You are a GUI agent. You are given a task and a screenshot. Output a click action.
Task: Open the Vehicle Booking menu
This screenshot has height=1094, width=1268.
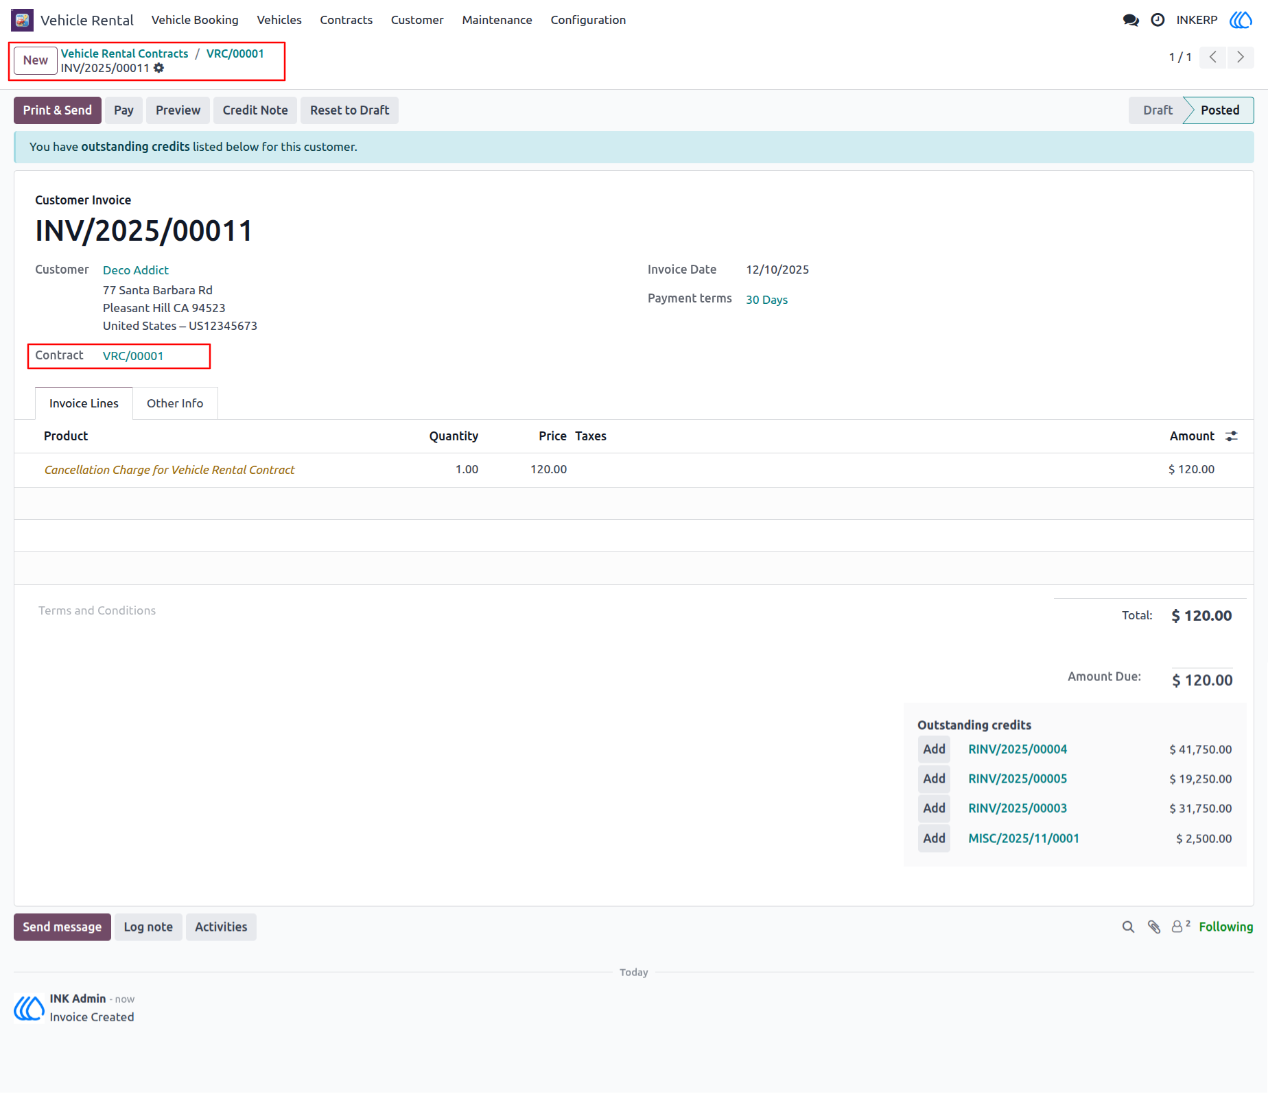(x=195, y=20)
